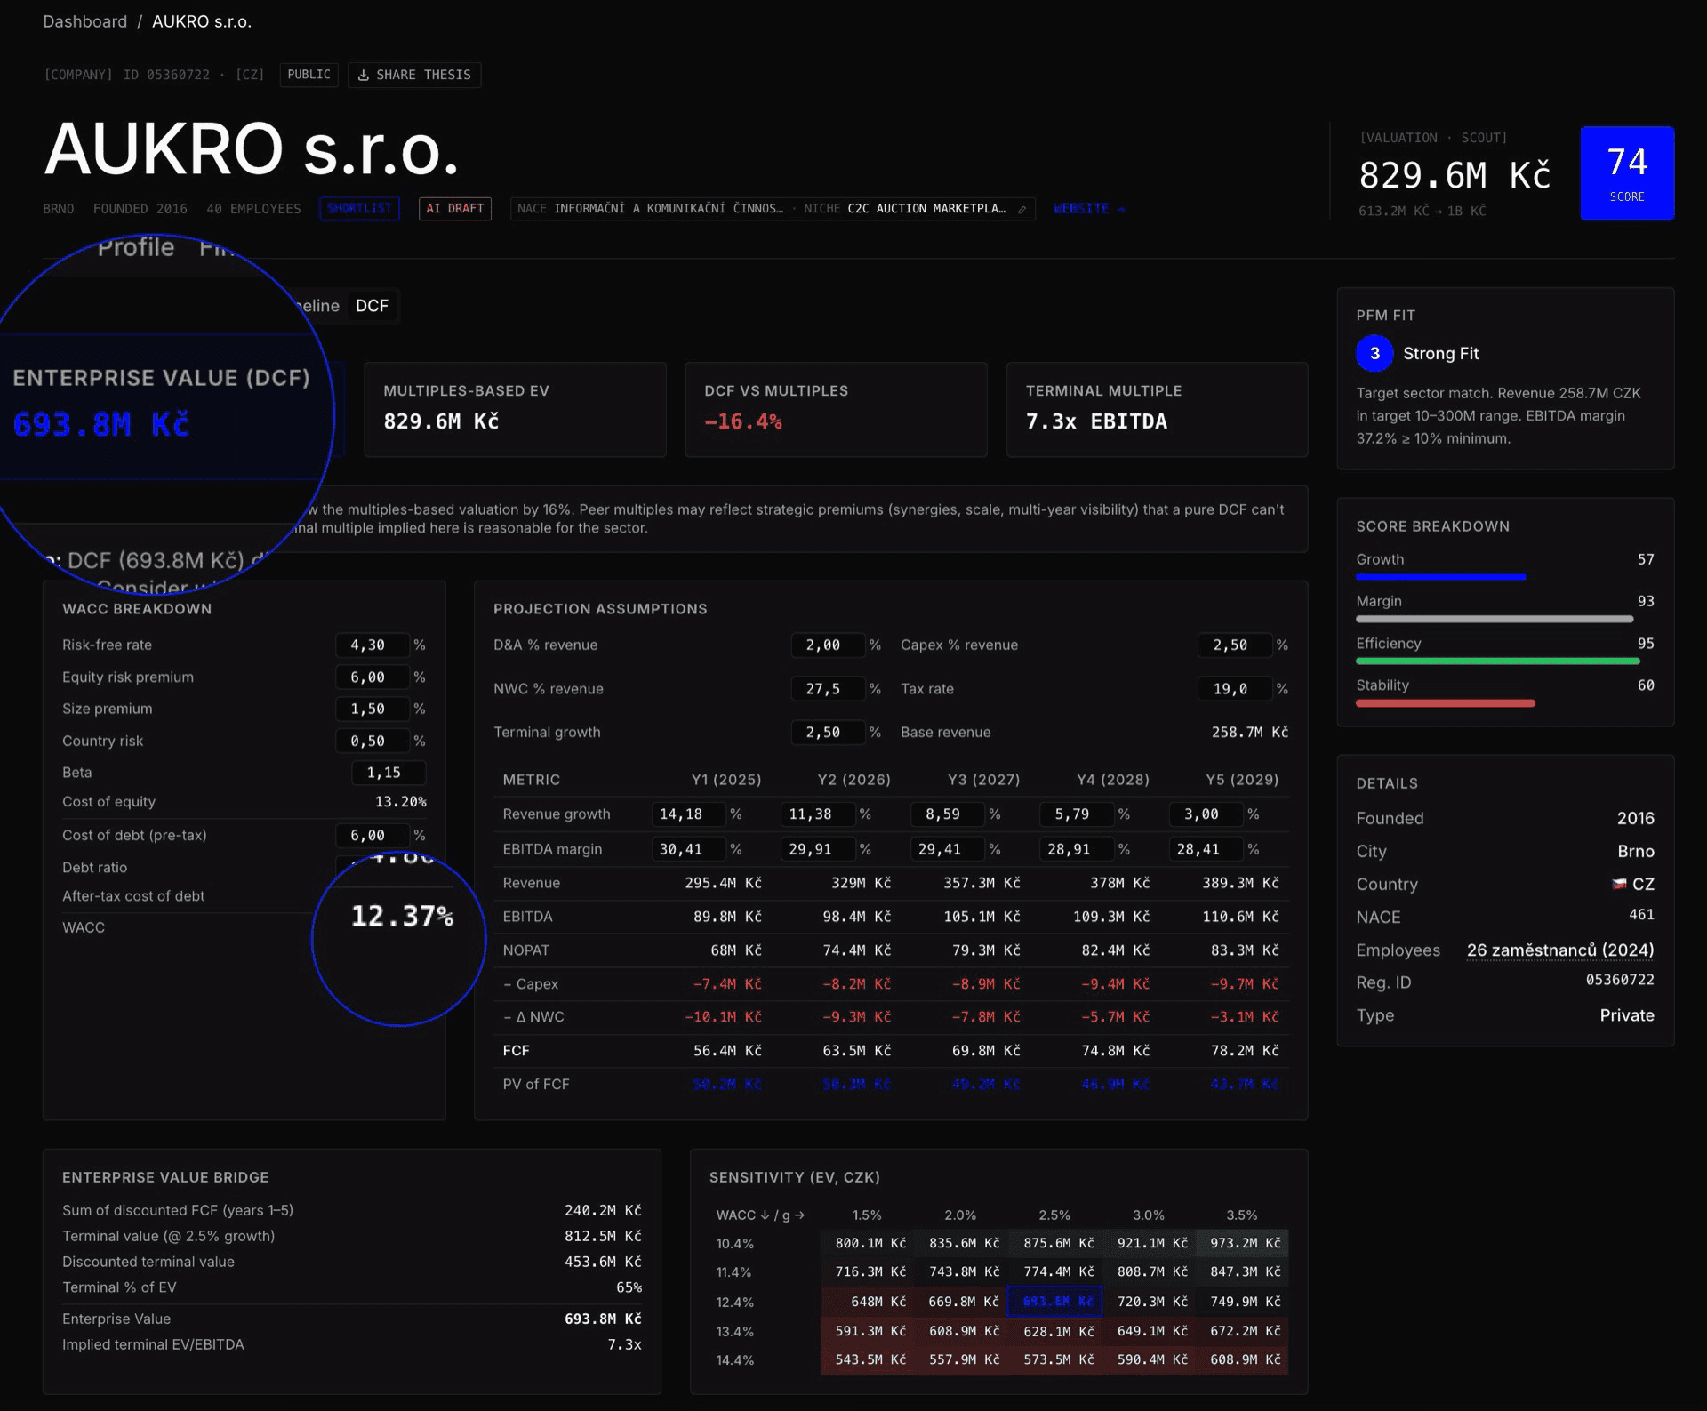Image resolution: width=1707 pixels, height=1411 pixels.
Task: Open the WEBSITE link
Action: (x=1089, y=209)
